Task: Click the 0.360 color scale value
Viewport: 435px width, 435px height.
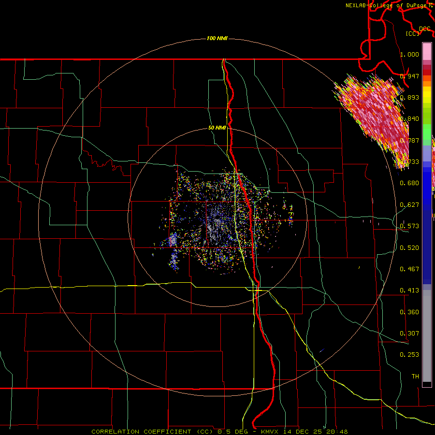Action: (409, 312)
